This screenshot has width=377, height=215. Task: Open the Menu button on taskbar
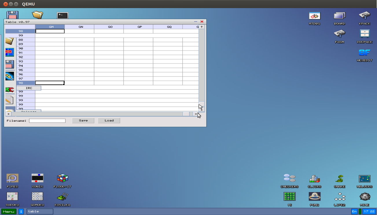coord(9,212)
